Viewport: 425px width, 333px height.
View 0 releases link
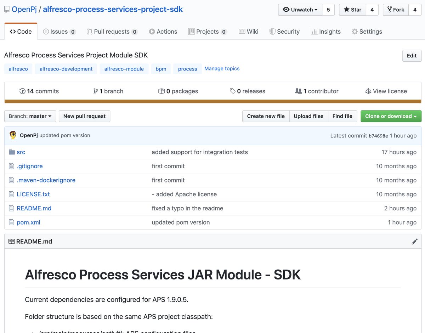tap(248, 91)
